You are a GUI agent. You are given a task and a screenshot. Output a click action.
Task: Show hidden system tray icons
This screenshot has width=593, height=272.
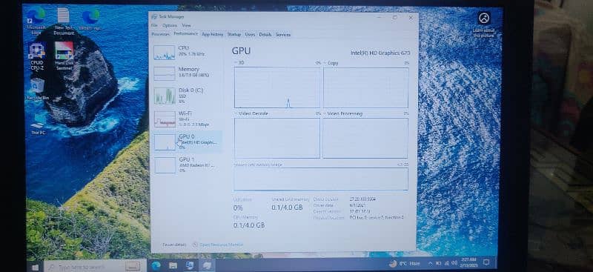(x=430, y=263)
